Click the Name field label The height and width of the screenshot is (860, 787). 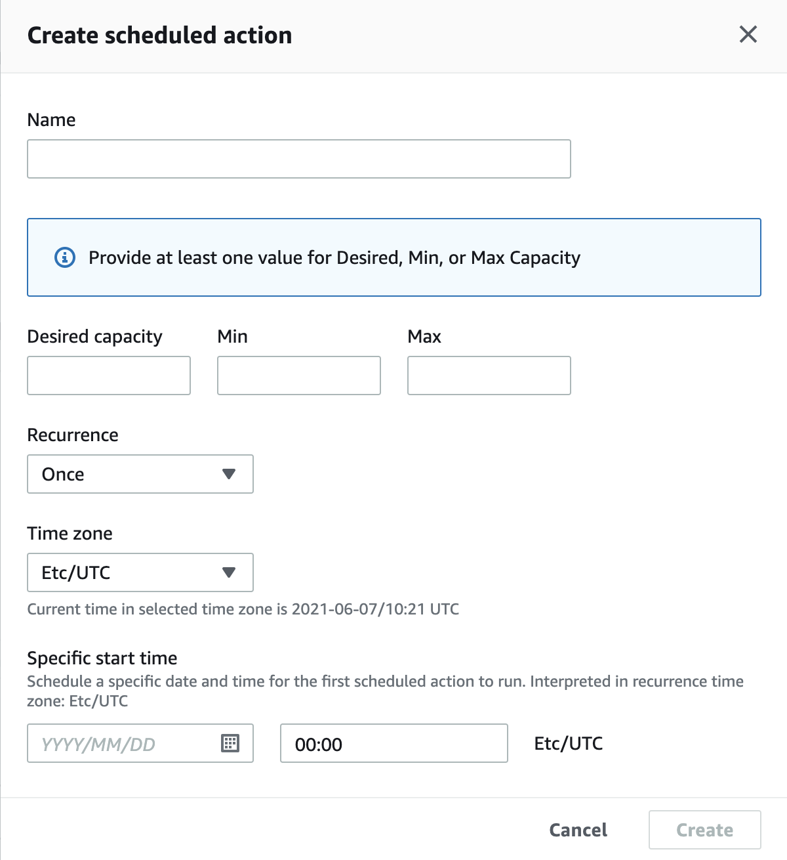pos(51,119)
